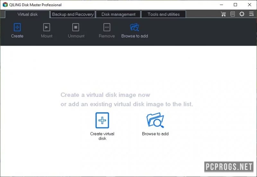The height and width of the screenshot is (177, 257).
Task: Open settings via the gear icon
Action: (242, 14)
